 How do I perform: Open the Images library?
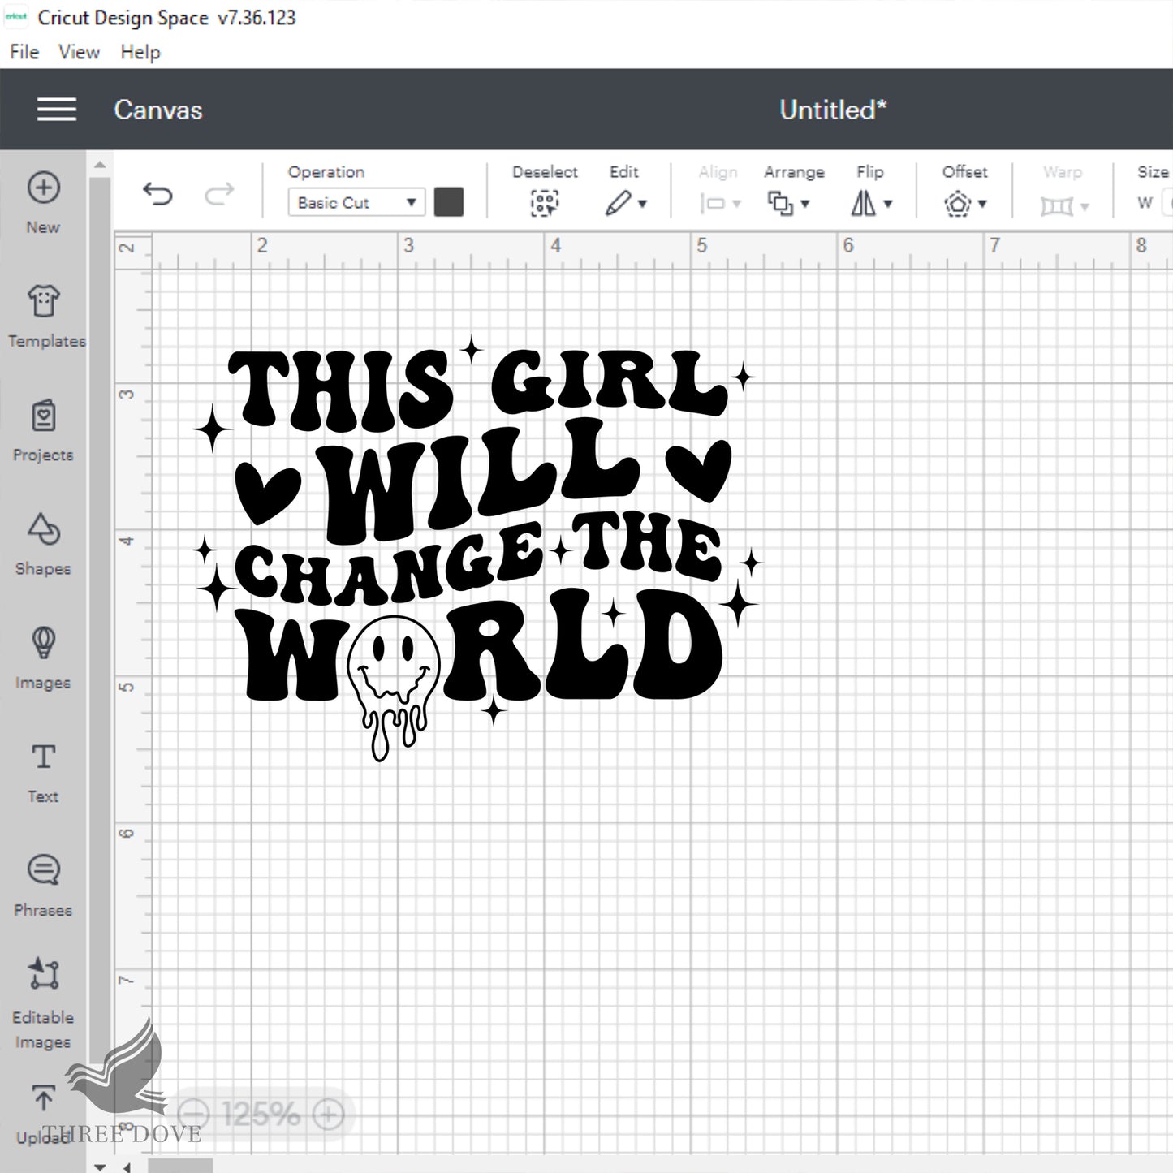coord(44,657)
